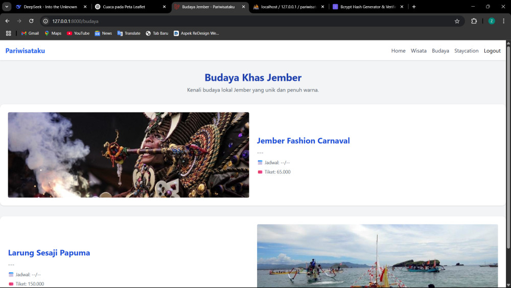Click the Tiket: 65.000 text
Viewport: 511px width, 288px height.
[277, 172]
